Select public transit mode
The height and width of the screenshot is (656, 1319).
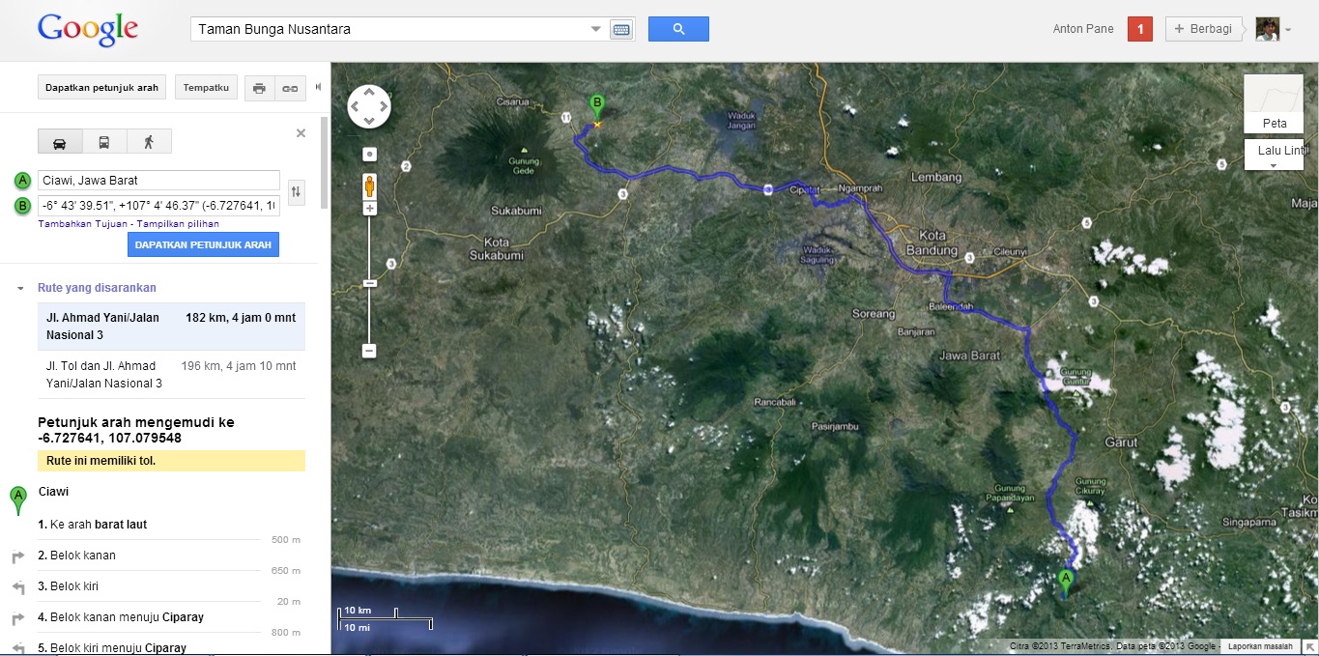click(x=103, y=142)
